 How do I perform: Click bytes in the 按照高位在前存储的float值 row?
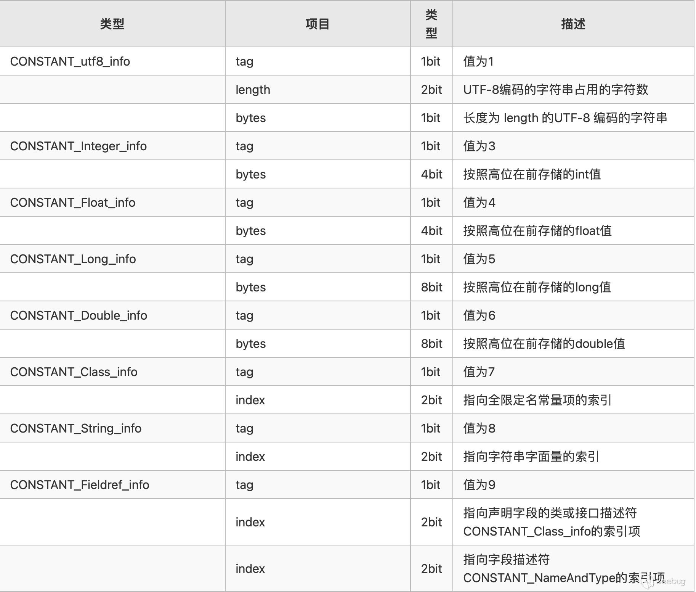[x=250, y=231]
